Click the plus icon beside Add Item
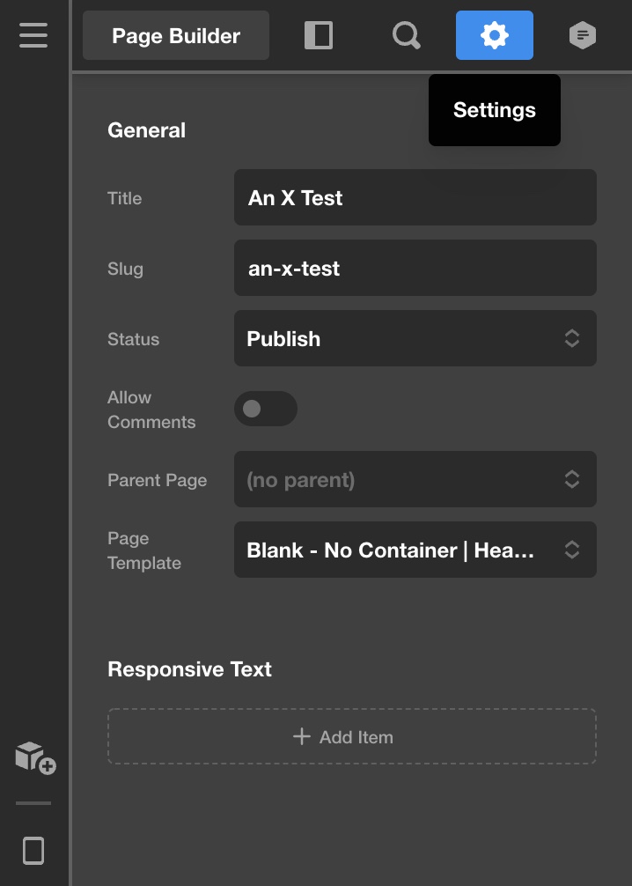Image resolution: width=632 pixels, height=886 pixels. tap(302, 736)
